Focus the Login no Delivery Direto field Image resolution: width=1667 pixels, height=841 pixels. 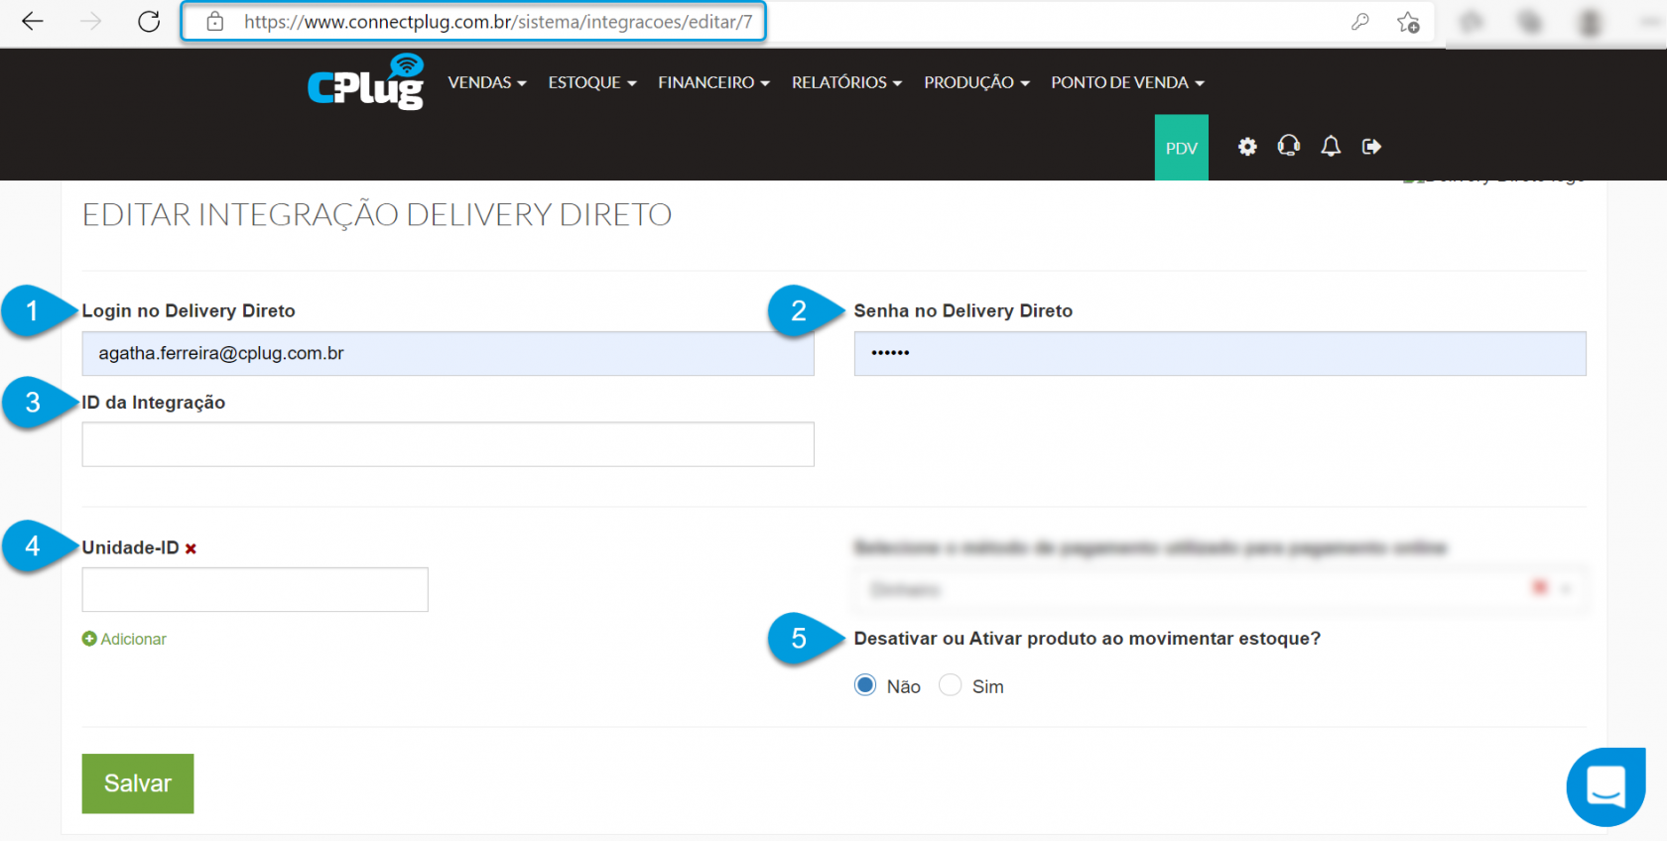pos(449,353)
